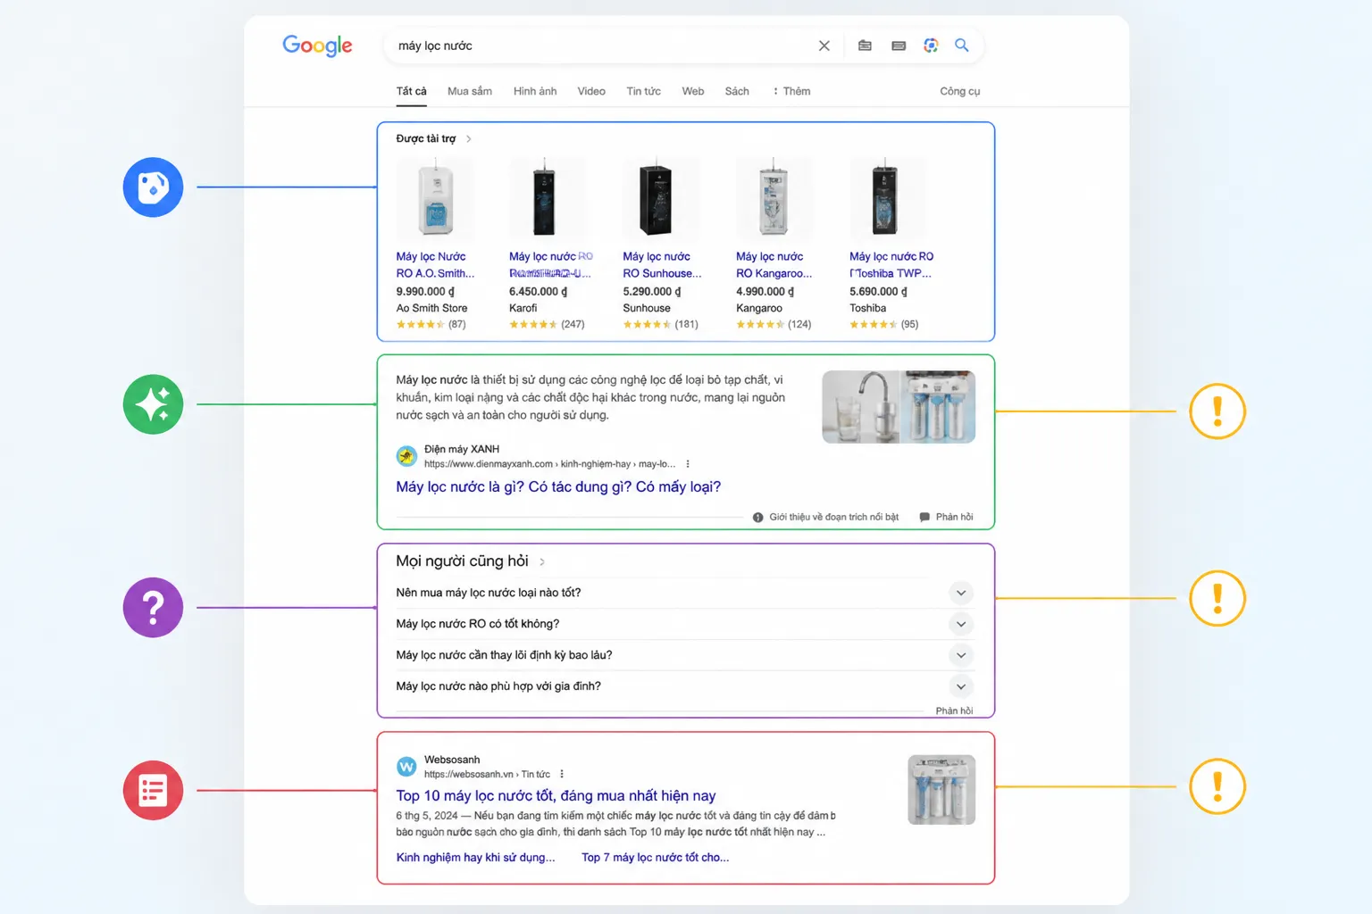
Task: Open Google Lens image search
Action: coord(931,46)
